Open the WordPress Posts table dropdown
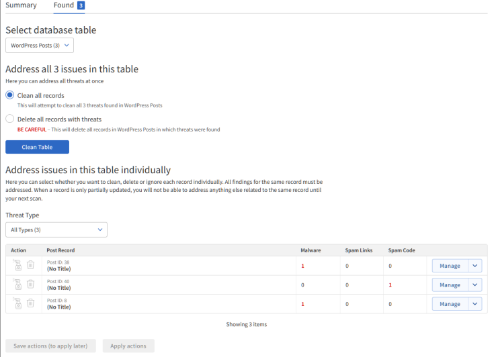Viewport: 492px width, 357px height. pos(40,46)
